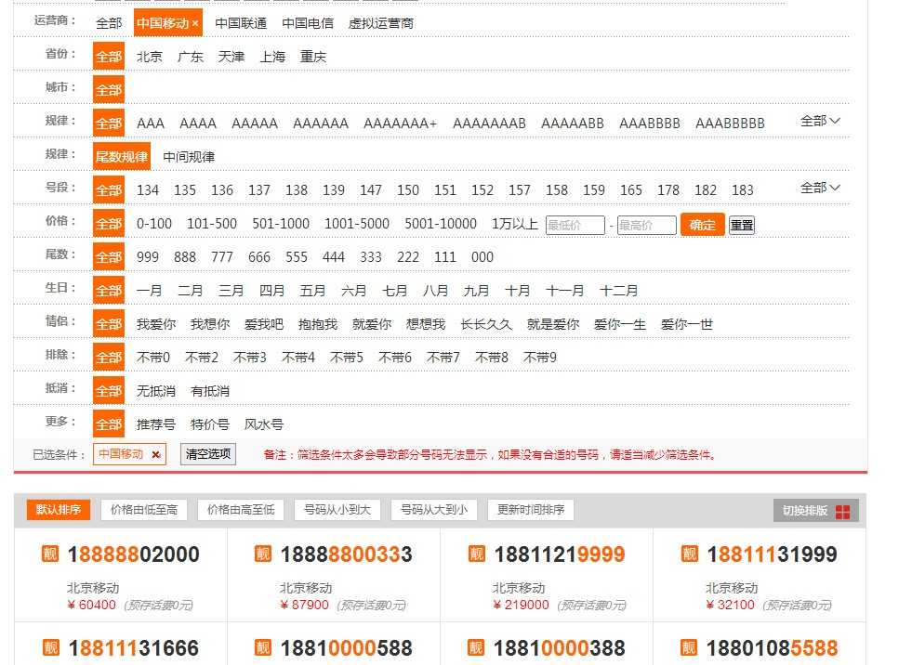
Task: Click 靓 badge beside 18811131666
Action: coord(50,647)
